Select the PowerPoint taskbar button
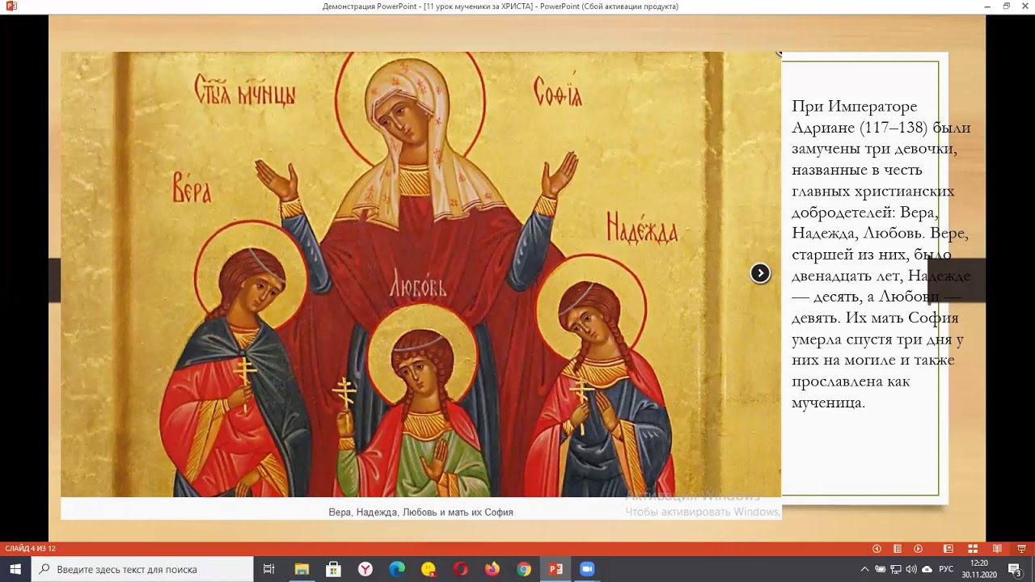Image resolution: width=1035 pixels, height=582 pixels. point(556,569)
